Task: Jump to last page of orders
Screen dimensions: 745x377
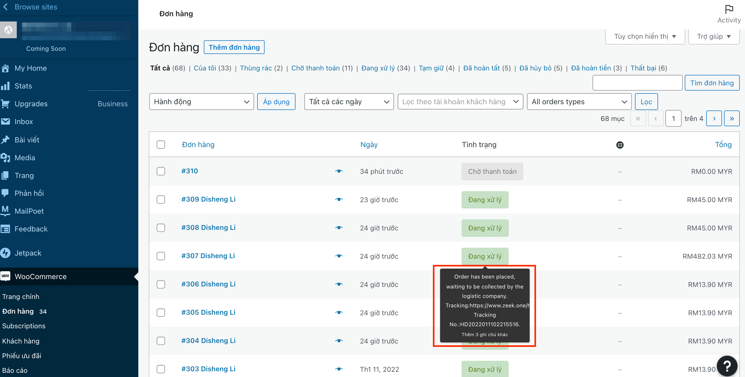Action: pyautogui.click(x=732, y=119)
